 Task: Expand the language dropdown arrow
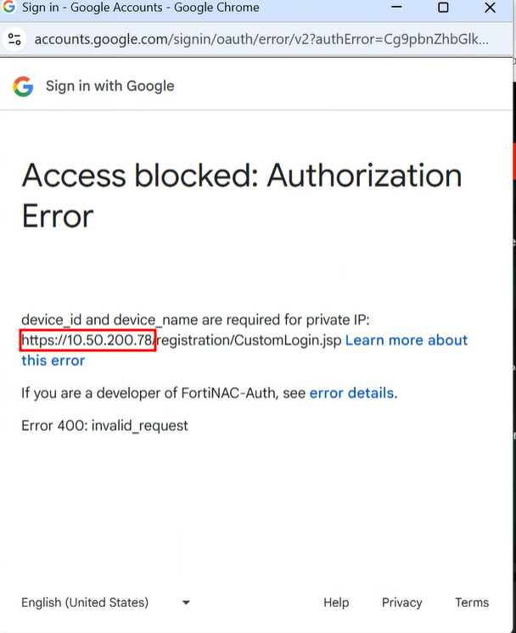tap(186, 603)
